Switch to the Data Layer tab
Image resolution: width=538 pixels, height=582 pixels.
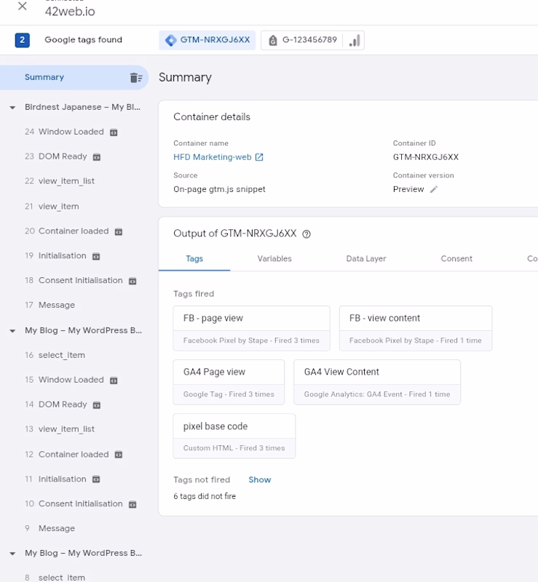coord(366,259)
